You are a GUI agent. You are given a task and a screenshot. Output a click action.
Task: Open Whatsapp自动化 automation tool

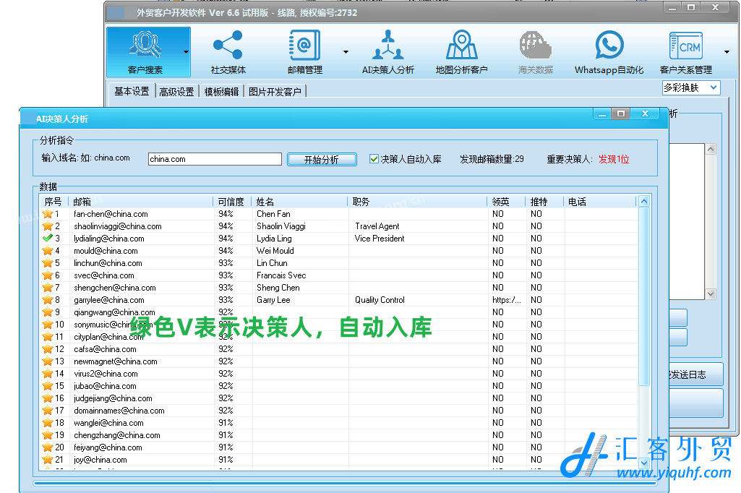click(609, 52)
